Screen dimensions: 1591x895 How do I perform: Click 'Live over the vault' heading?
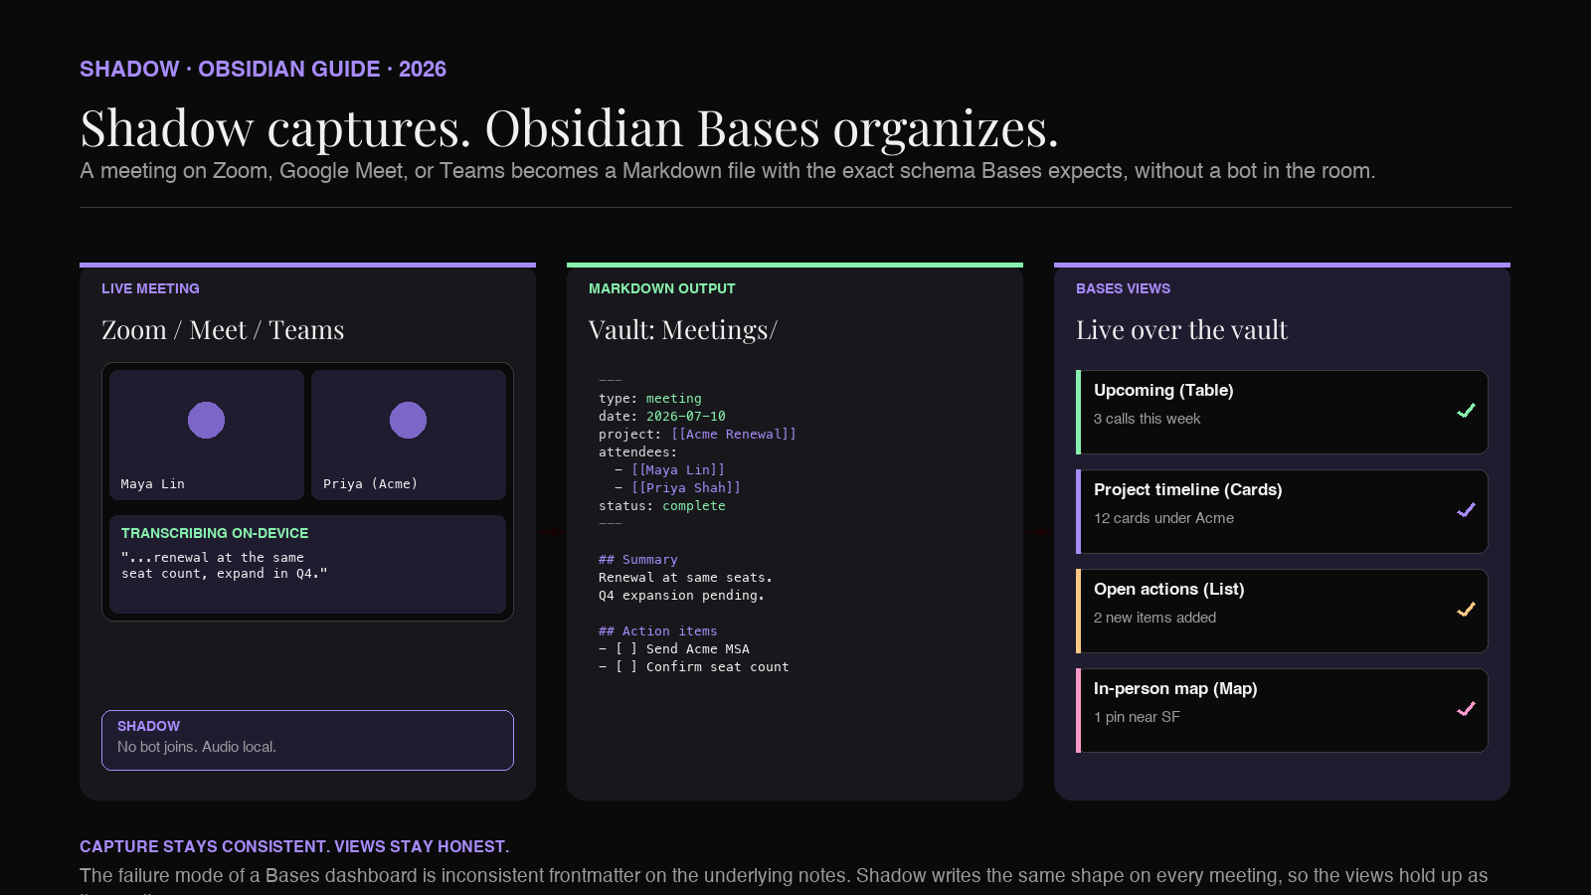click(x=1182, y=330)
